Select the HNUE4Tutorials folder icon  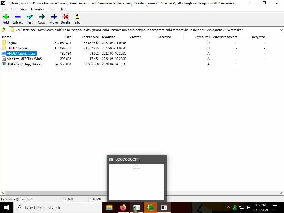4,48
